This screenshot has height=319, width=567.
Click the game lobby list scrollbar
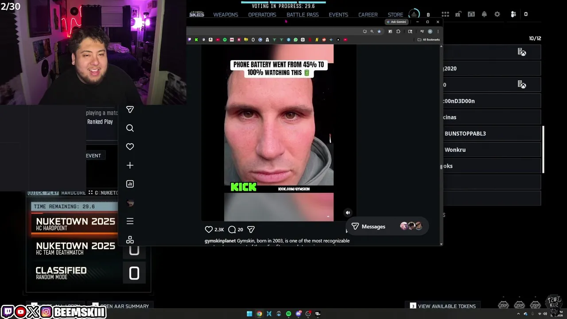click(543, 150)
